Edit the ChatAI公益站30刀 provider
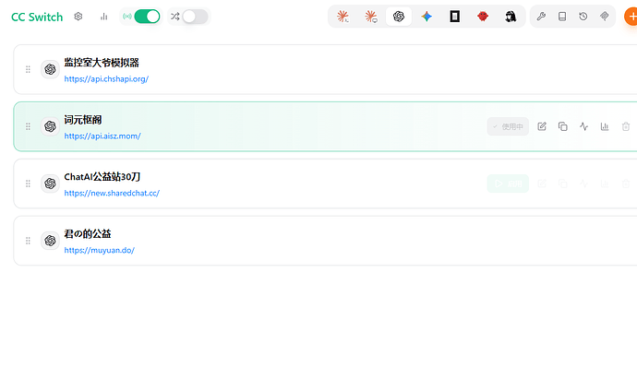The image size is (637, 391). (542, 184)
